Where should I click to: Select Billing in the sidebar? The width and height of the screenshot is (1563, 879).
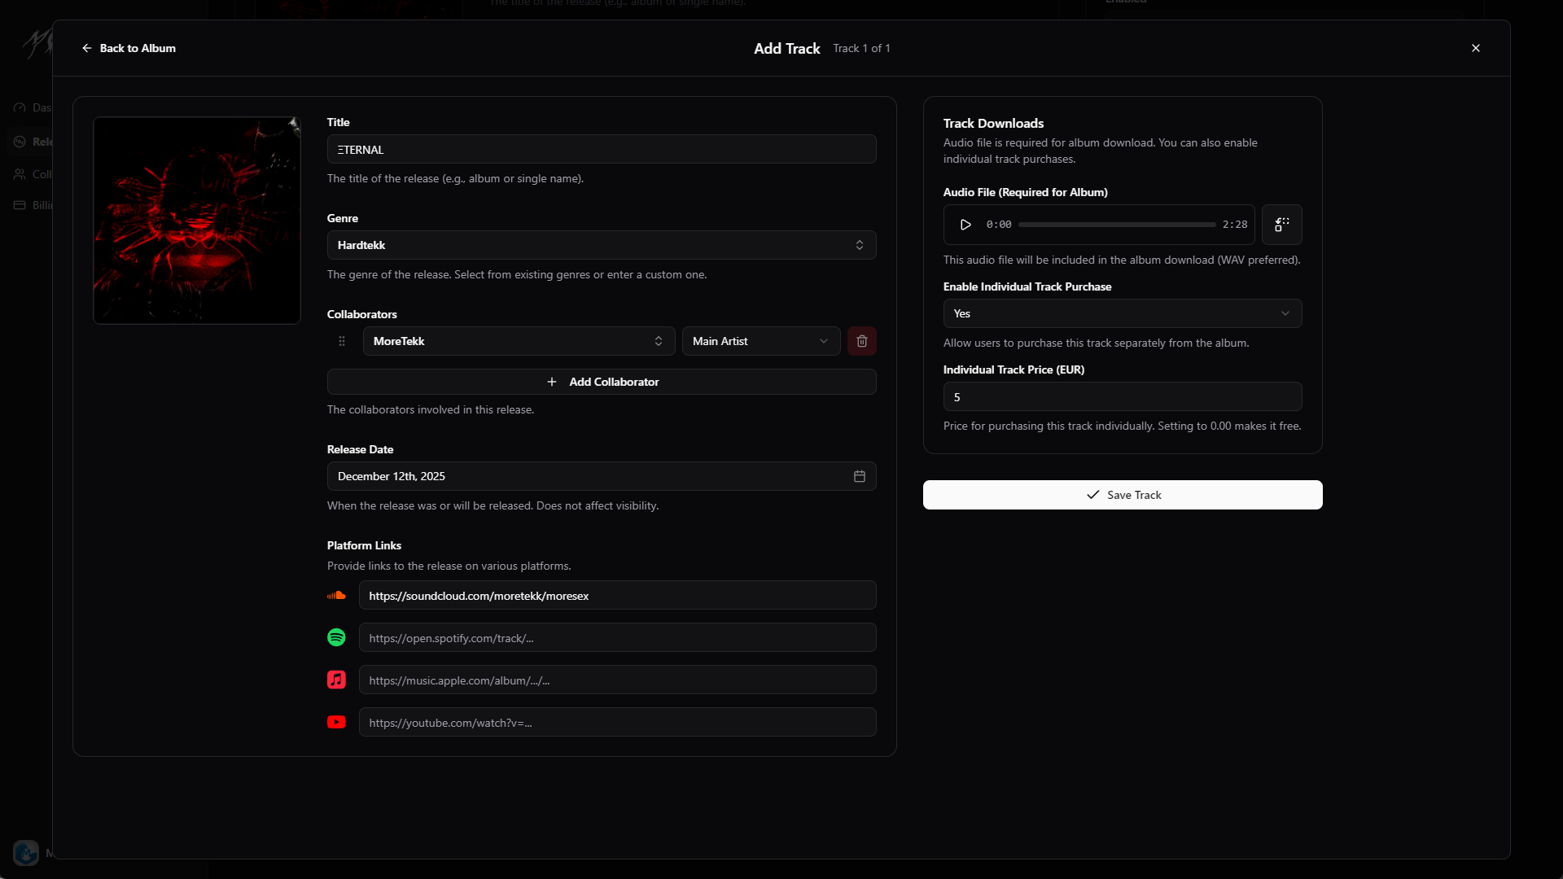pyautogui.click(x=20, y=204)
